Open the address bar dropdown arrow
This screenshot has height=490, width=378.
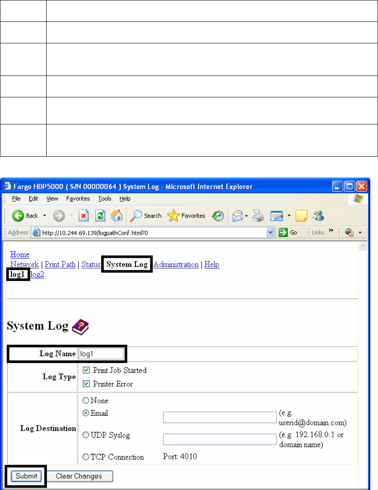tap(271, 233)
